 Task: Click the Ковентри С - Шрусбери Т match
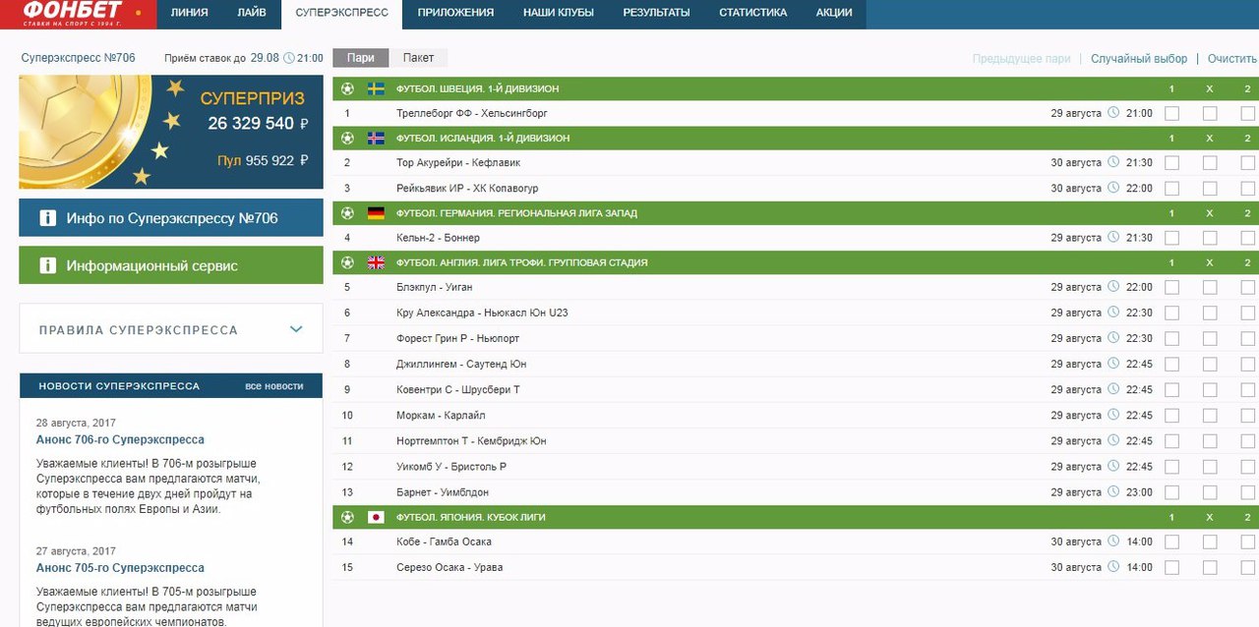click(458, 389)
